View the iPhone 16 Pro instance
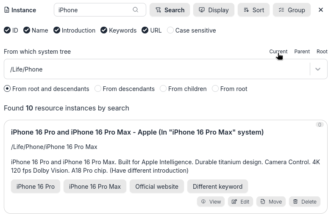Image resolution: width=331 pixels, height=215 pixels. (211, 201)
